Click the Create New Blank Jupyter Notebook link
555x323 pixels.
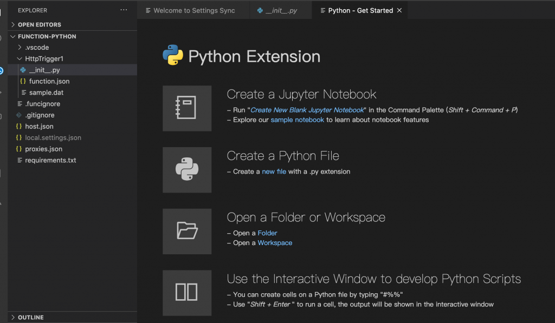click(x=307, y=110)
